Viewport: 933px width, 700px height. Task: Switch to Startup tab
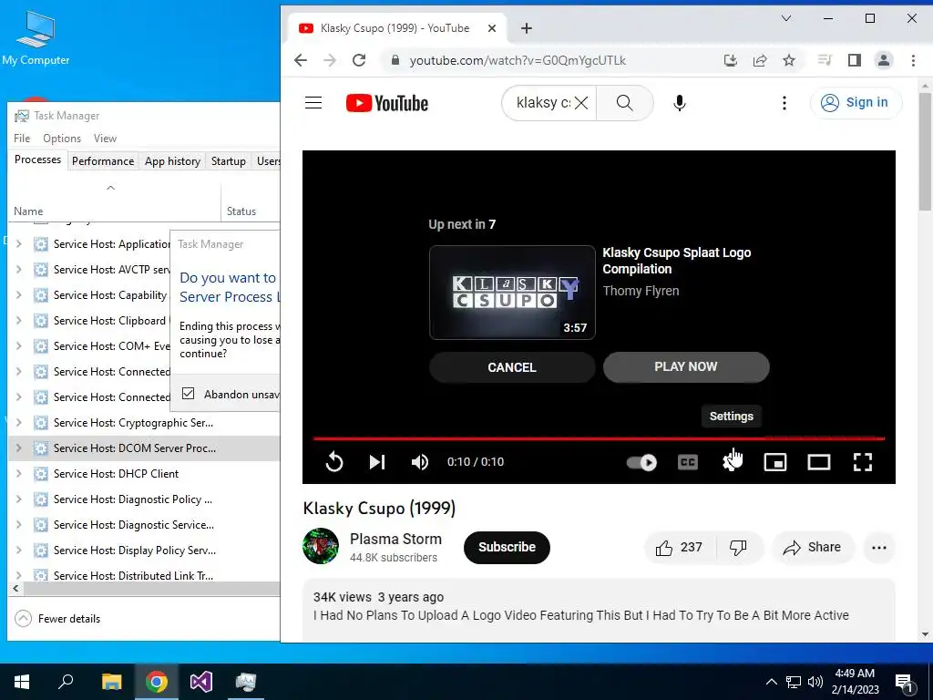pyautogui.click(x=229, y=161)
